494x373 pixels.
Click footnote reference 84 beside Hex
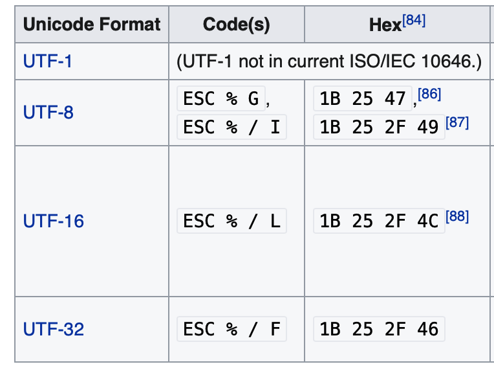[414, 21]
